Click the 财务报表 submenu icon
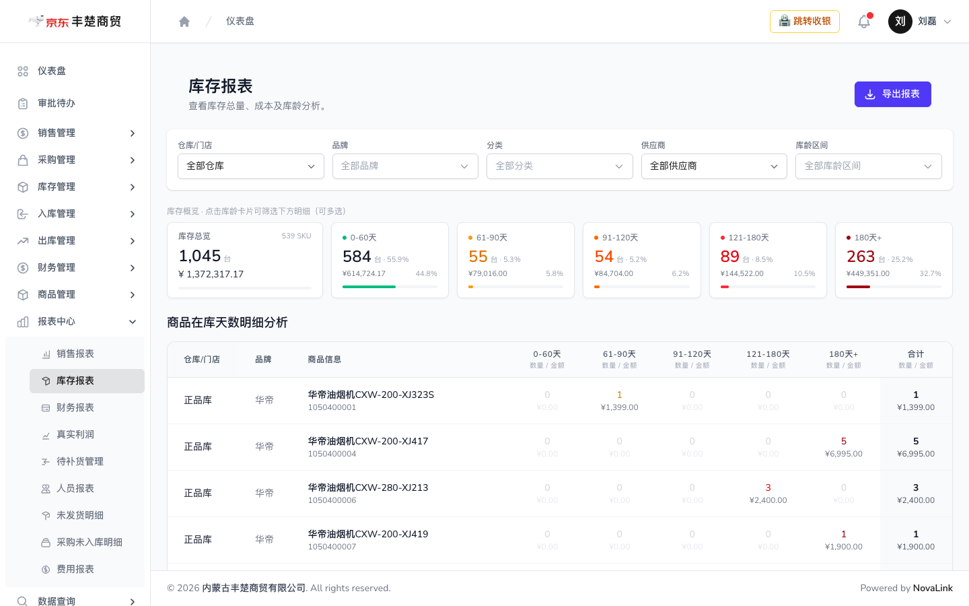Viewport: 969px width, 606px height. (46, 408)
